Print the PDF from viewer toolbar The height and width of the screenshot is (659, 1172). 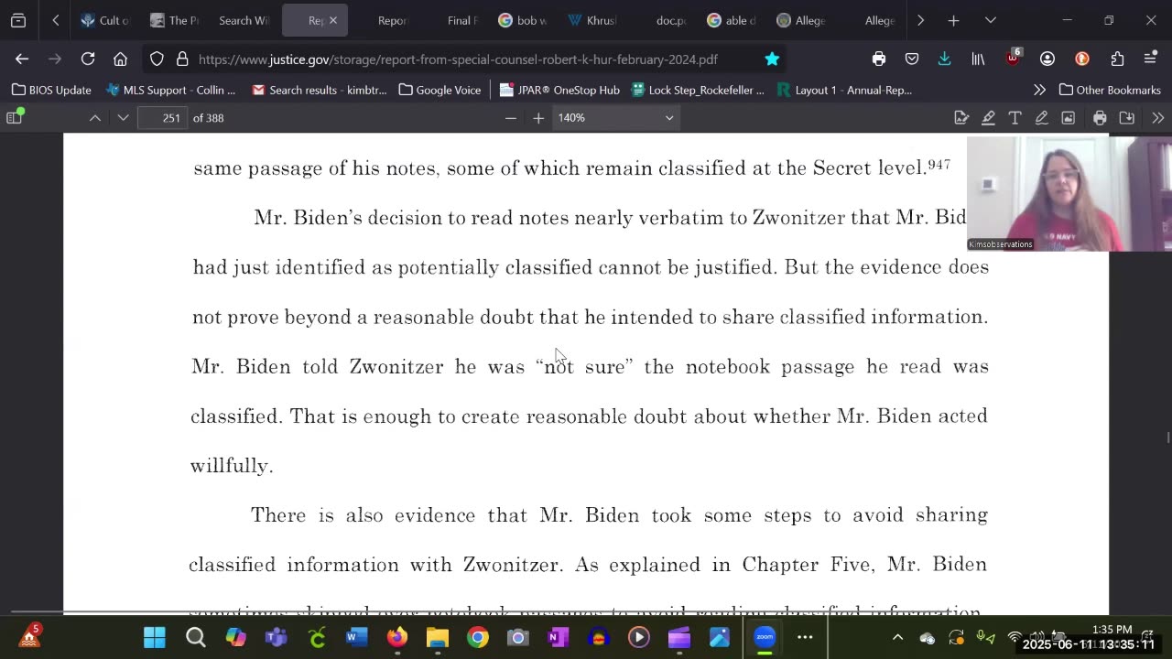pos(1100,117)
